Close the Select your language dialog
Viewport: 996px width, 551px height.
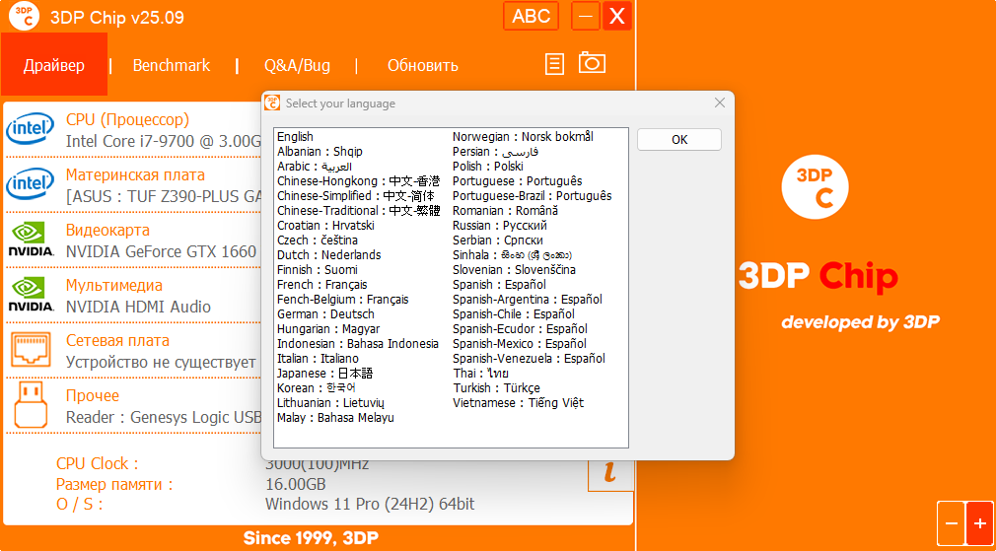click(720, 103)
